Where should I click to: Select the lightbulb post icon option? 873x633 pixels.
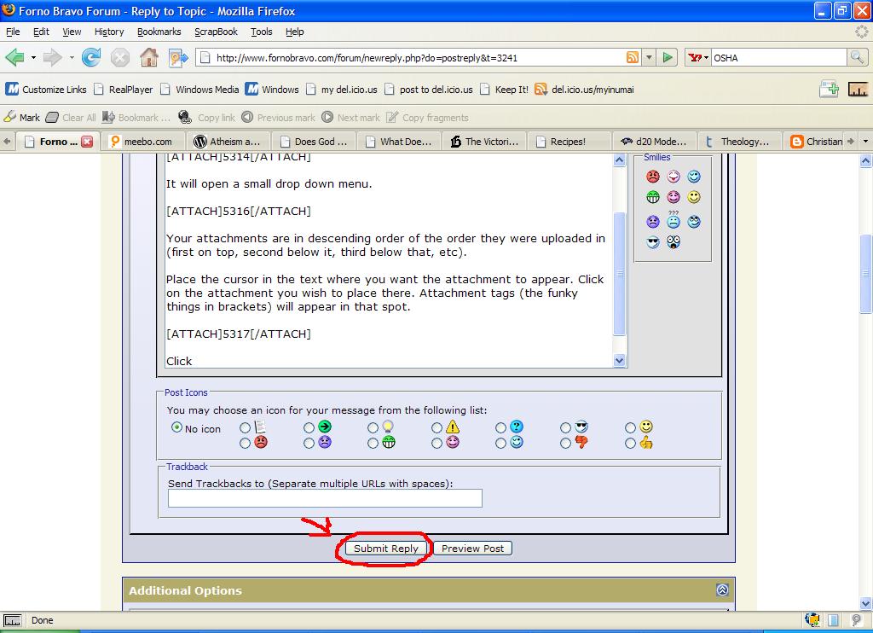point(373,427)
